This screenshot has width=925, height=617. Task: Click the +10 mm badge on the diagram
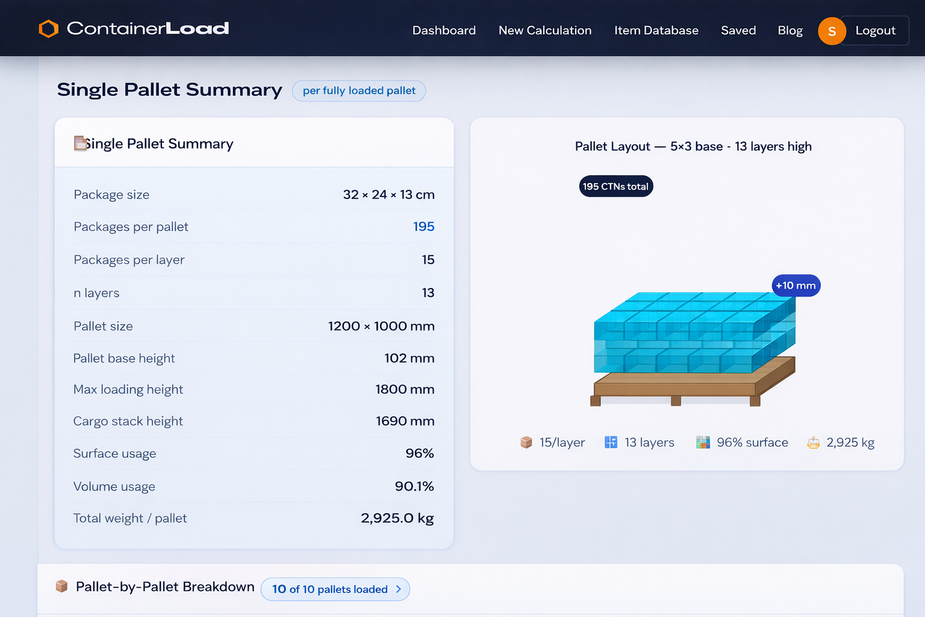(796, 285)
